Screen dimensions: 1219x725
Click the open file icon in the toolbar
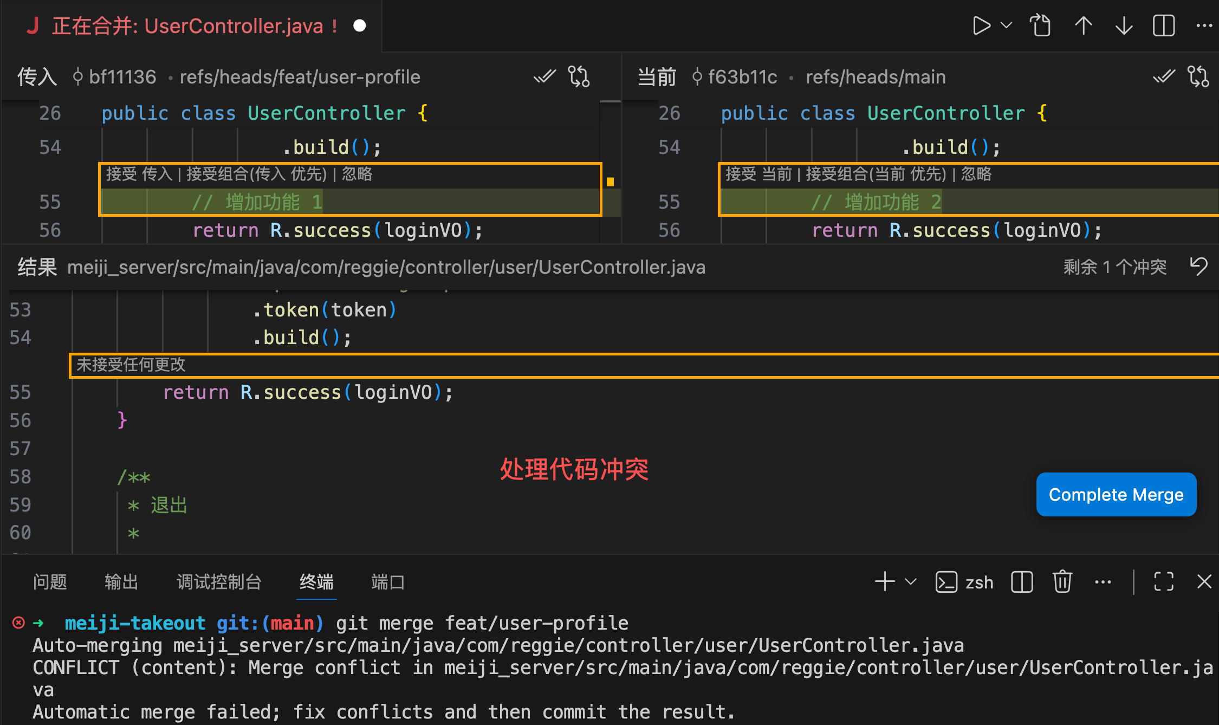point(1040,25)
